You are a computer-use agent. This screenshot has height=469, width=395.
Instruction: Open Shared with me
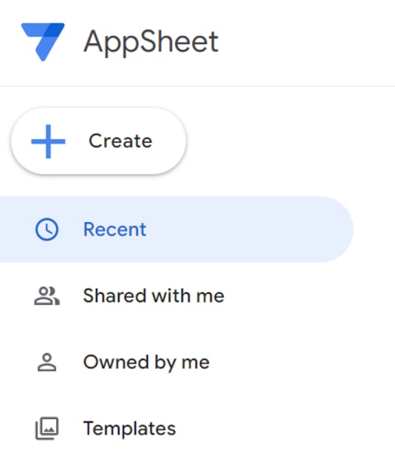tap(176, 295)
